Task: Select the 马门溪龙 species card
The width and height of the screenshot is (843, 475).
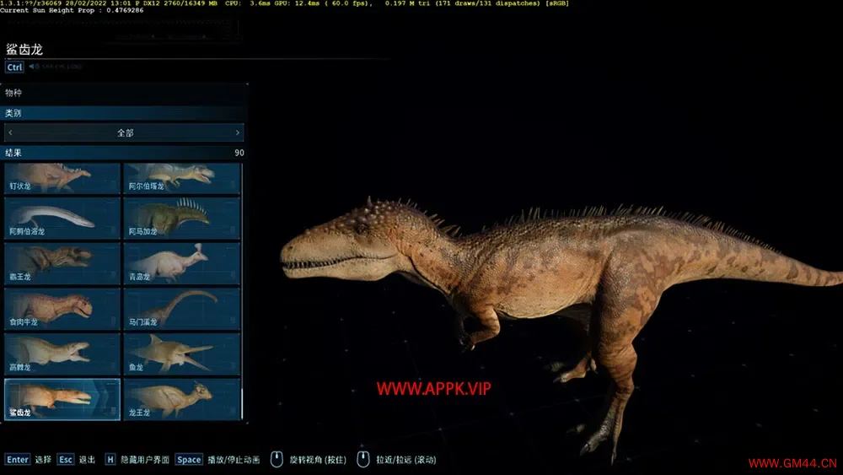Action: (182, 309)
